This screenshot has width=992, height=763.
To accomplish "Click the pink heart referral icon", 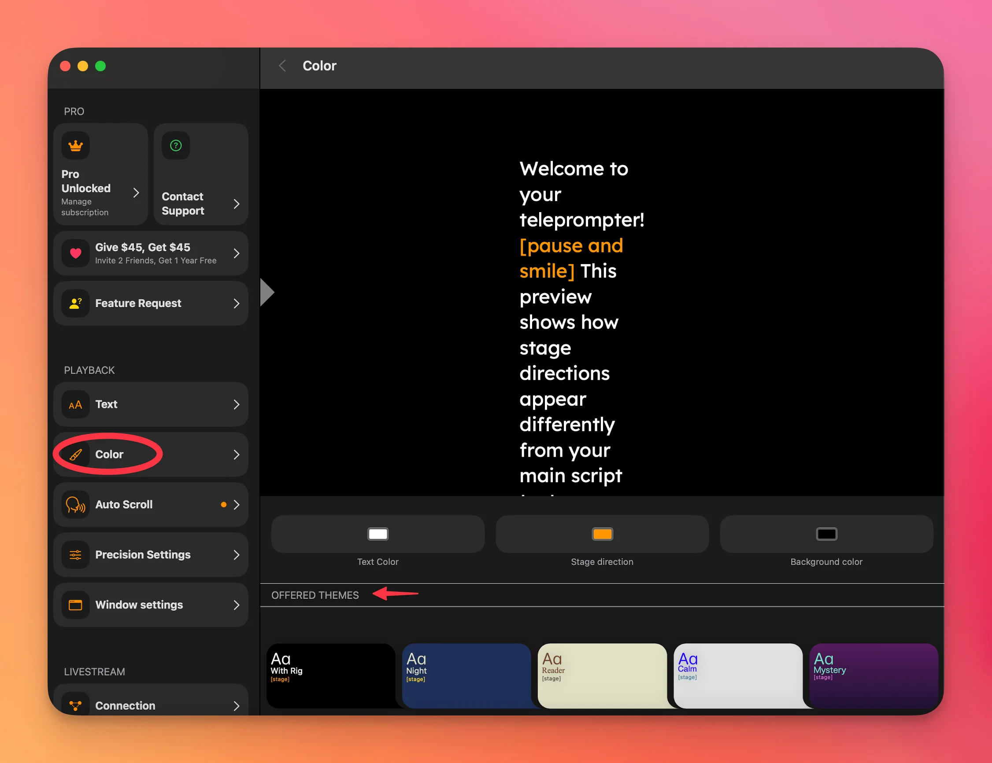I will (x=75, y=253).
